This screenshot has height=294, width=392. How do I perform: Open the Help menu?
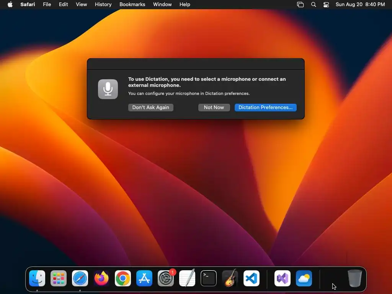click(185, 5)
